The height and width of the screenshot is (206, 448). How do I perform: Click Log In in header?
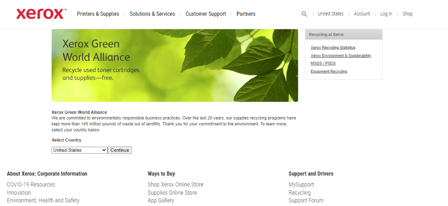(x=386, y=14)
